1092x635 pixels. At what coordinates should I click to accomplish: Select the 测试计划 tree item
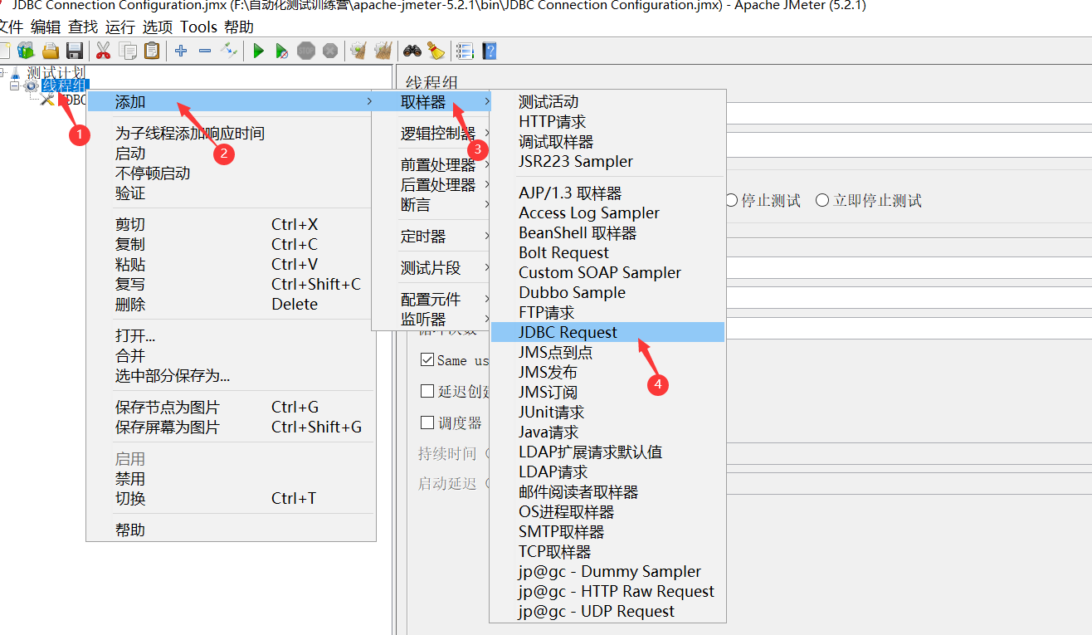click(56, 73)
